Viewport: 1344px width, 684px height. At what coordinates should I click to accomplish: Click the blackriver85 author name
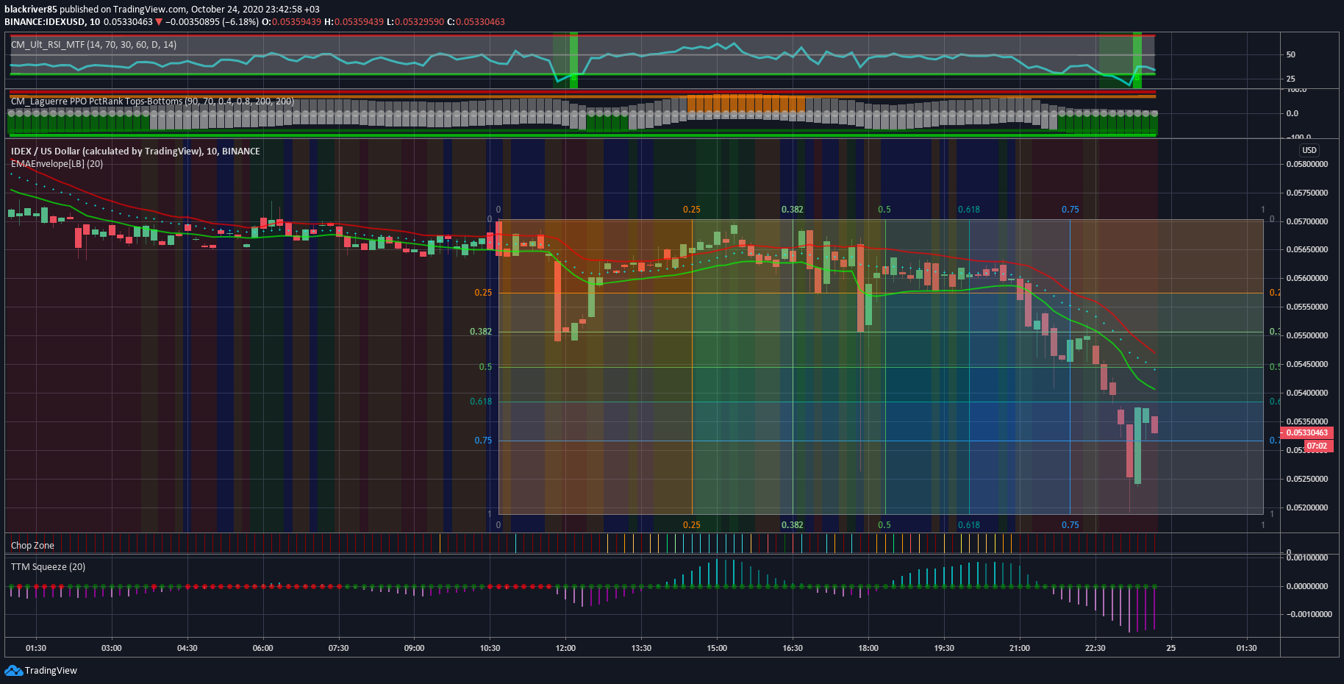coord(30,10)
